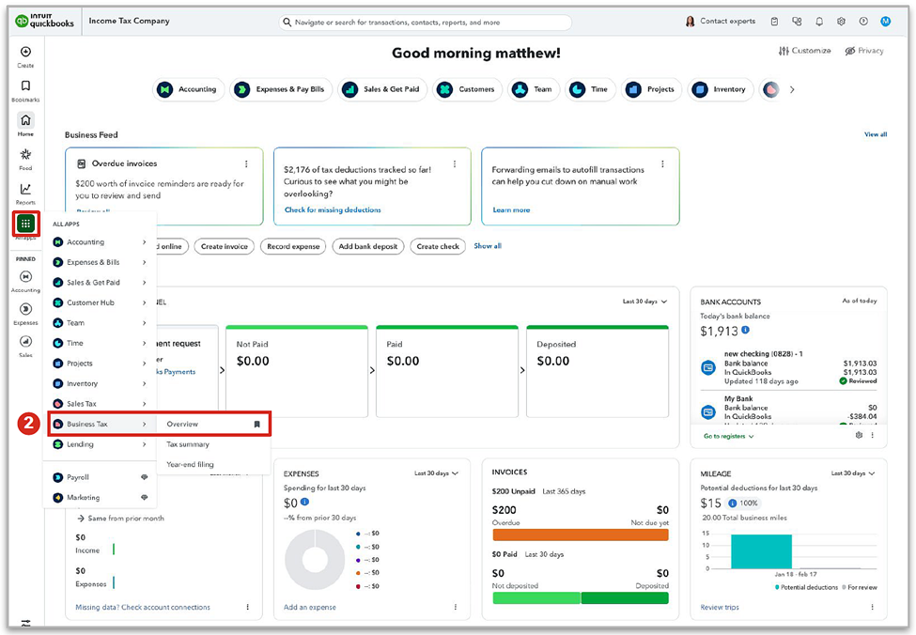Expand the Go to registers dropdown
The height and width of the screenshot is (635, 916).
(729, 436)
